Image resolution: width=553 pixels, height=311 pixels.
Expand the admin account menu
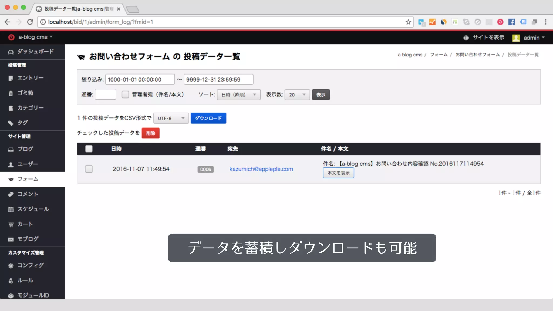click(x=534, y=38)
